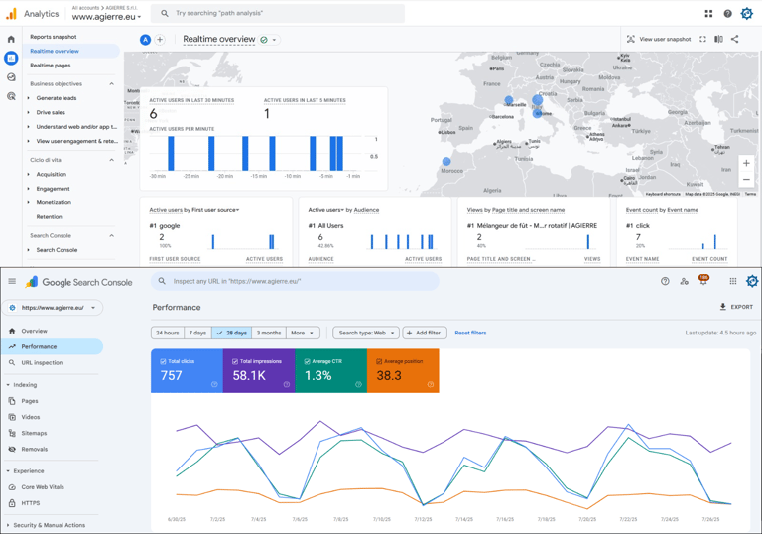762x534 pixels.
Task: Open the compare columns icon in Realtime toolbar
Action: tap(718, 39)
